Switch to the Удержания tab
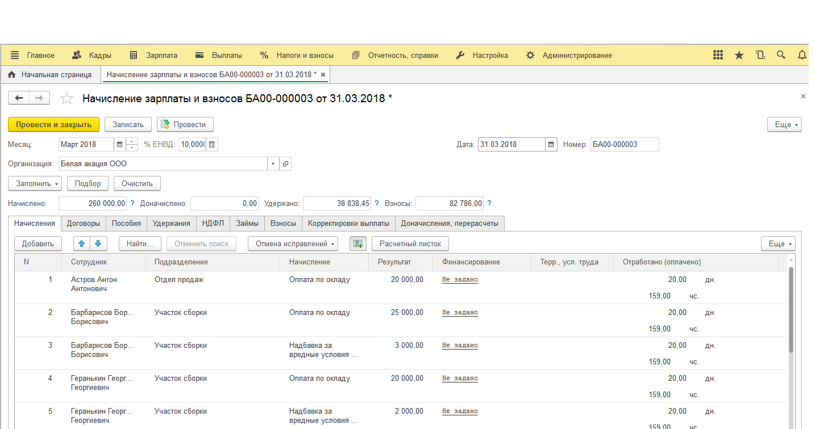This screenshot has height=429, width=815. point(172,223)
